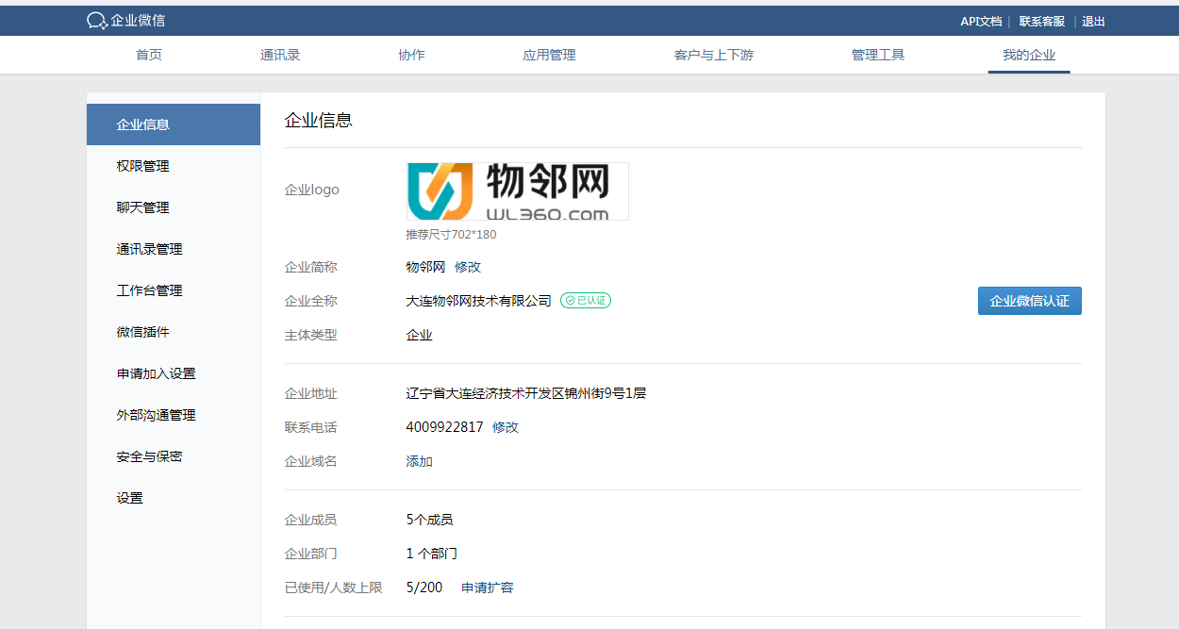Go to 通讯录管理 in the sidebar
Viewport: 1179px width, 629px height.
174,249
